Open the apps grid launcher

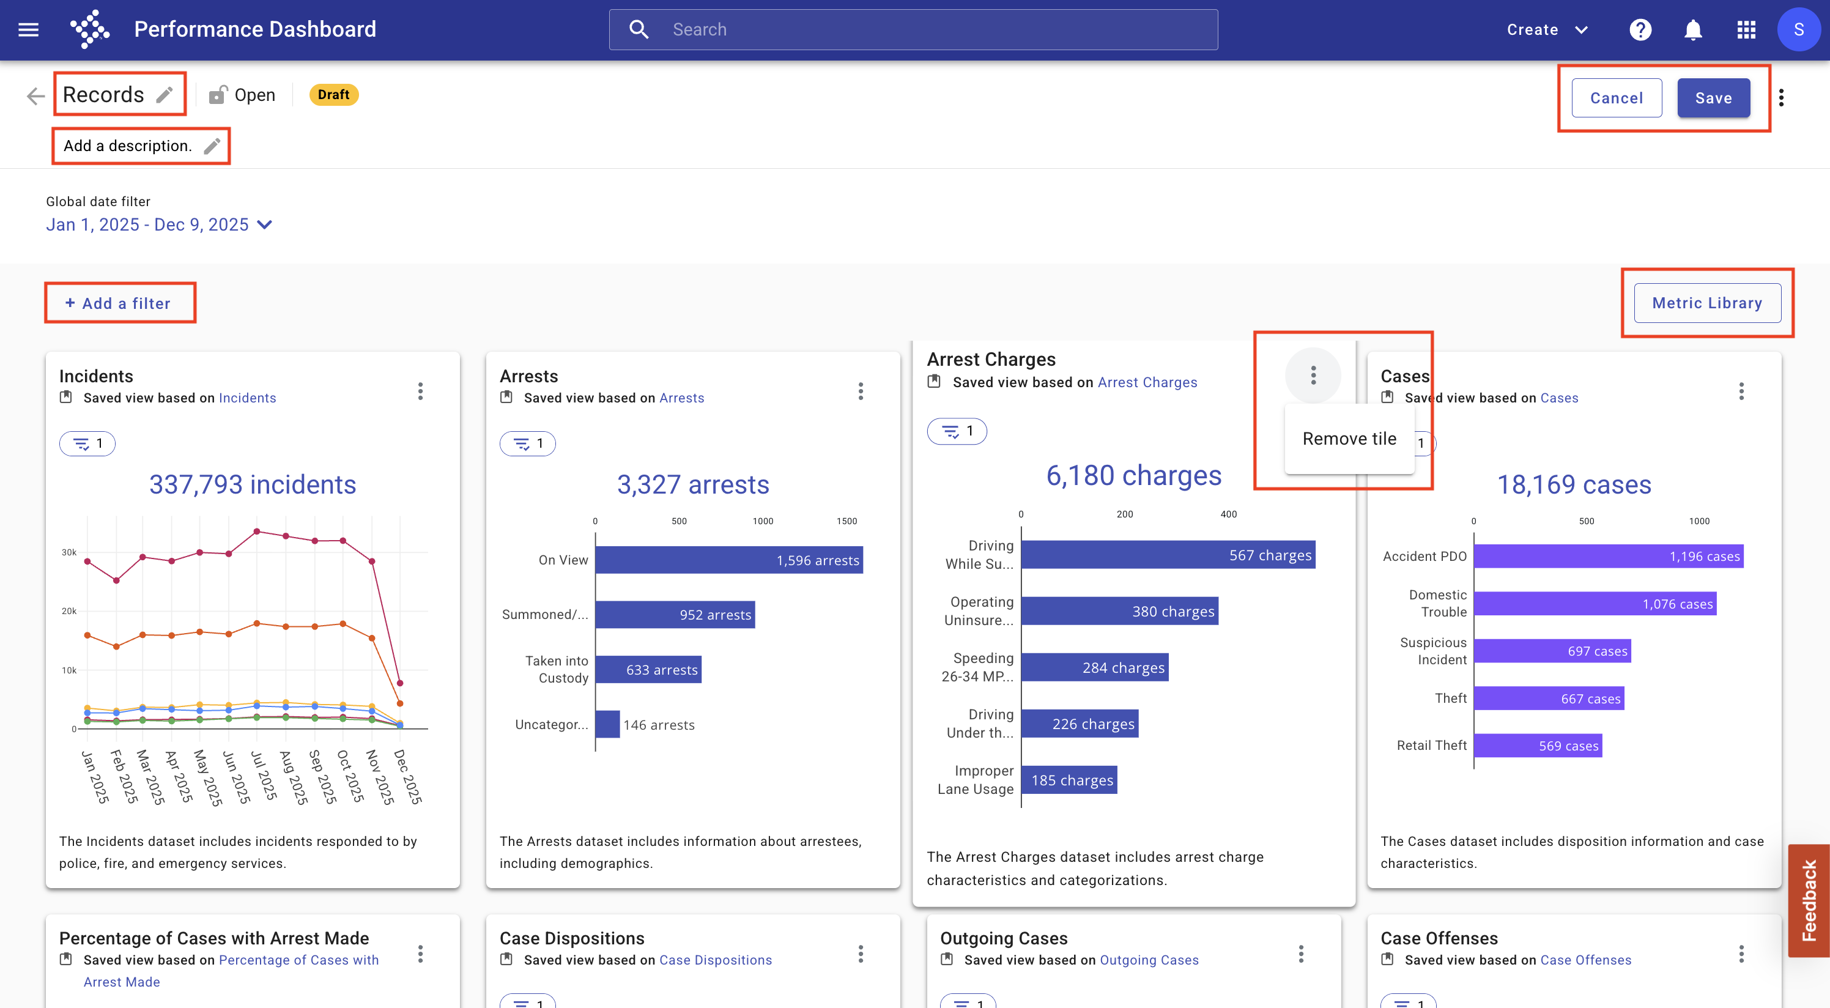pyautogui.click(x=1746, y=29)
